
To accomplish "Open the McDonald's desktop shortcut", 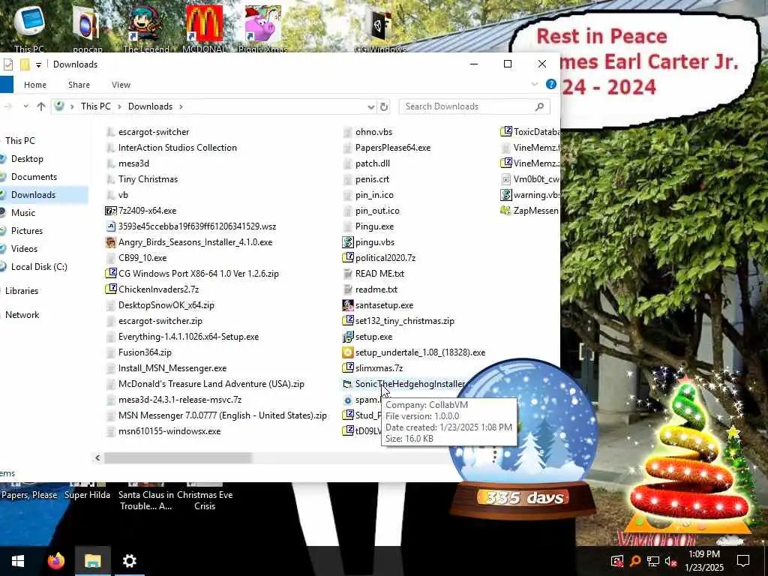I will click(x=204, y=28).
